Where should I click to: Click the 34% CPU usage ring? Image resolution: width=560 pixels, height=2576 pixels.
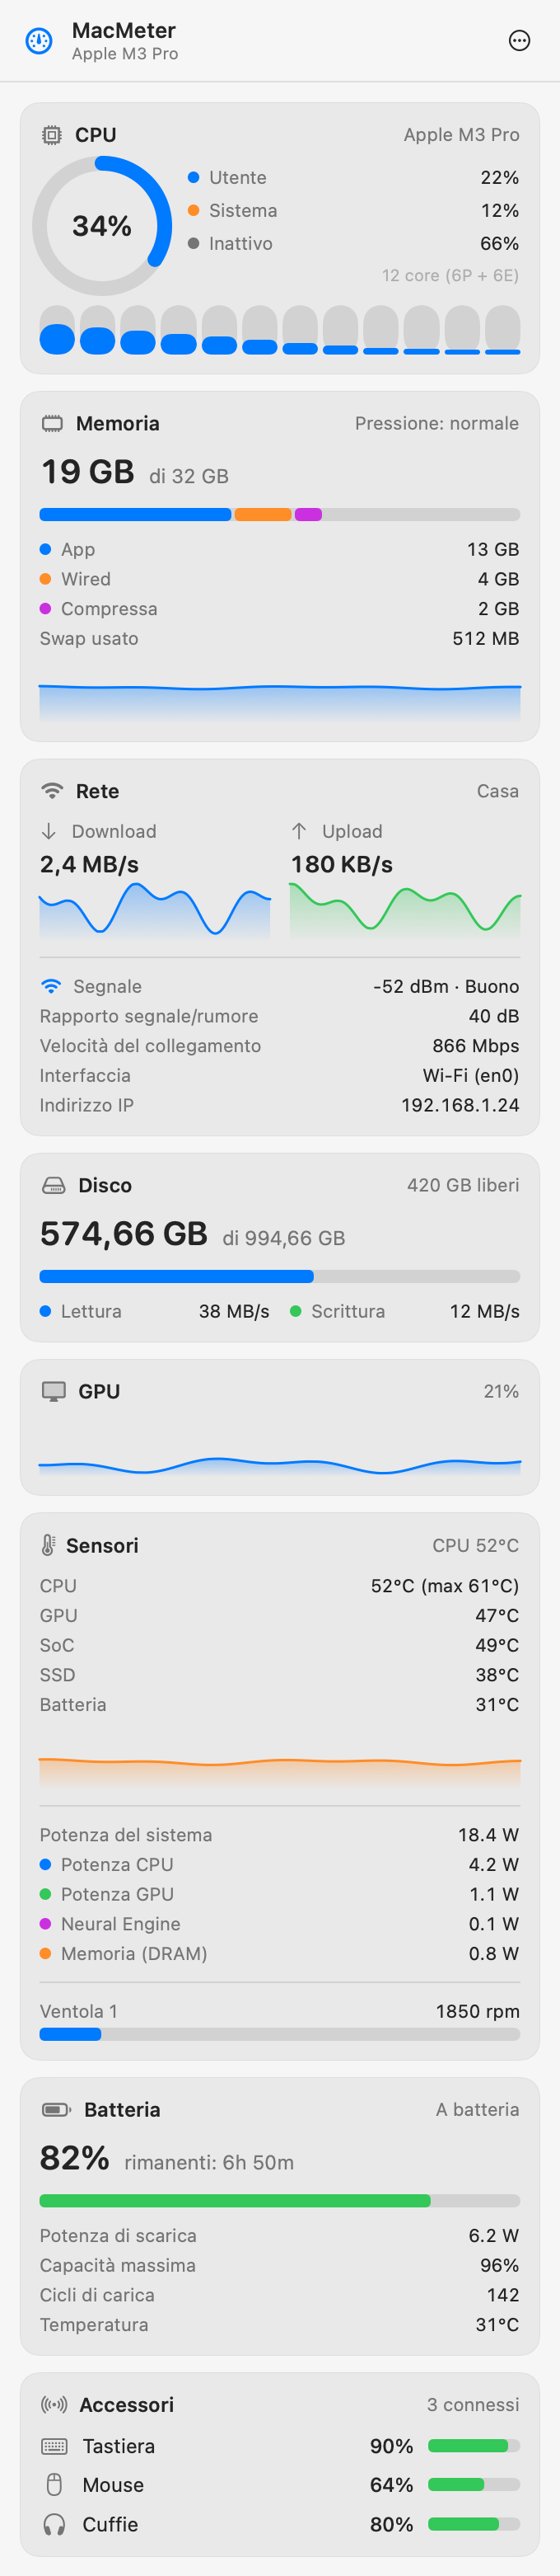(x=102, y=226)
